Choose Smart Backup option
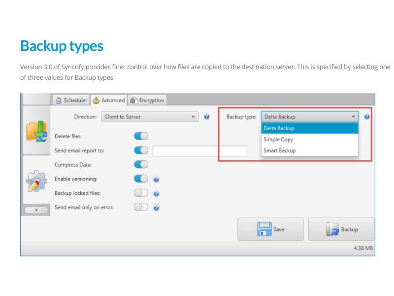The image size is (394, 296). pos(310,150)
